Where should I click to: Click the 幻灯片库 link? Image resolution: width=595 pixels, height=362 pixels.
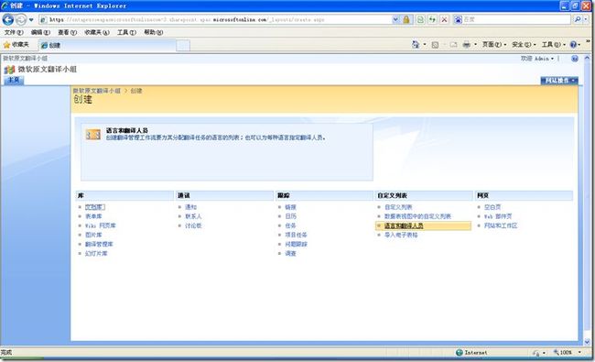(x=96, y=253)
